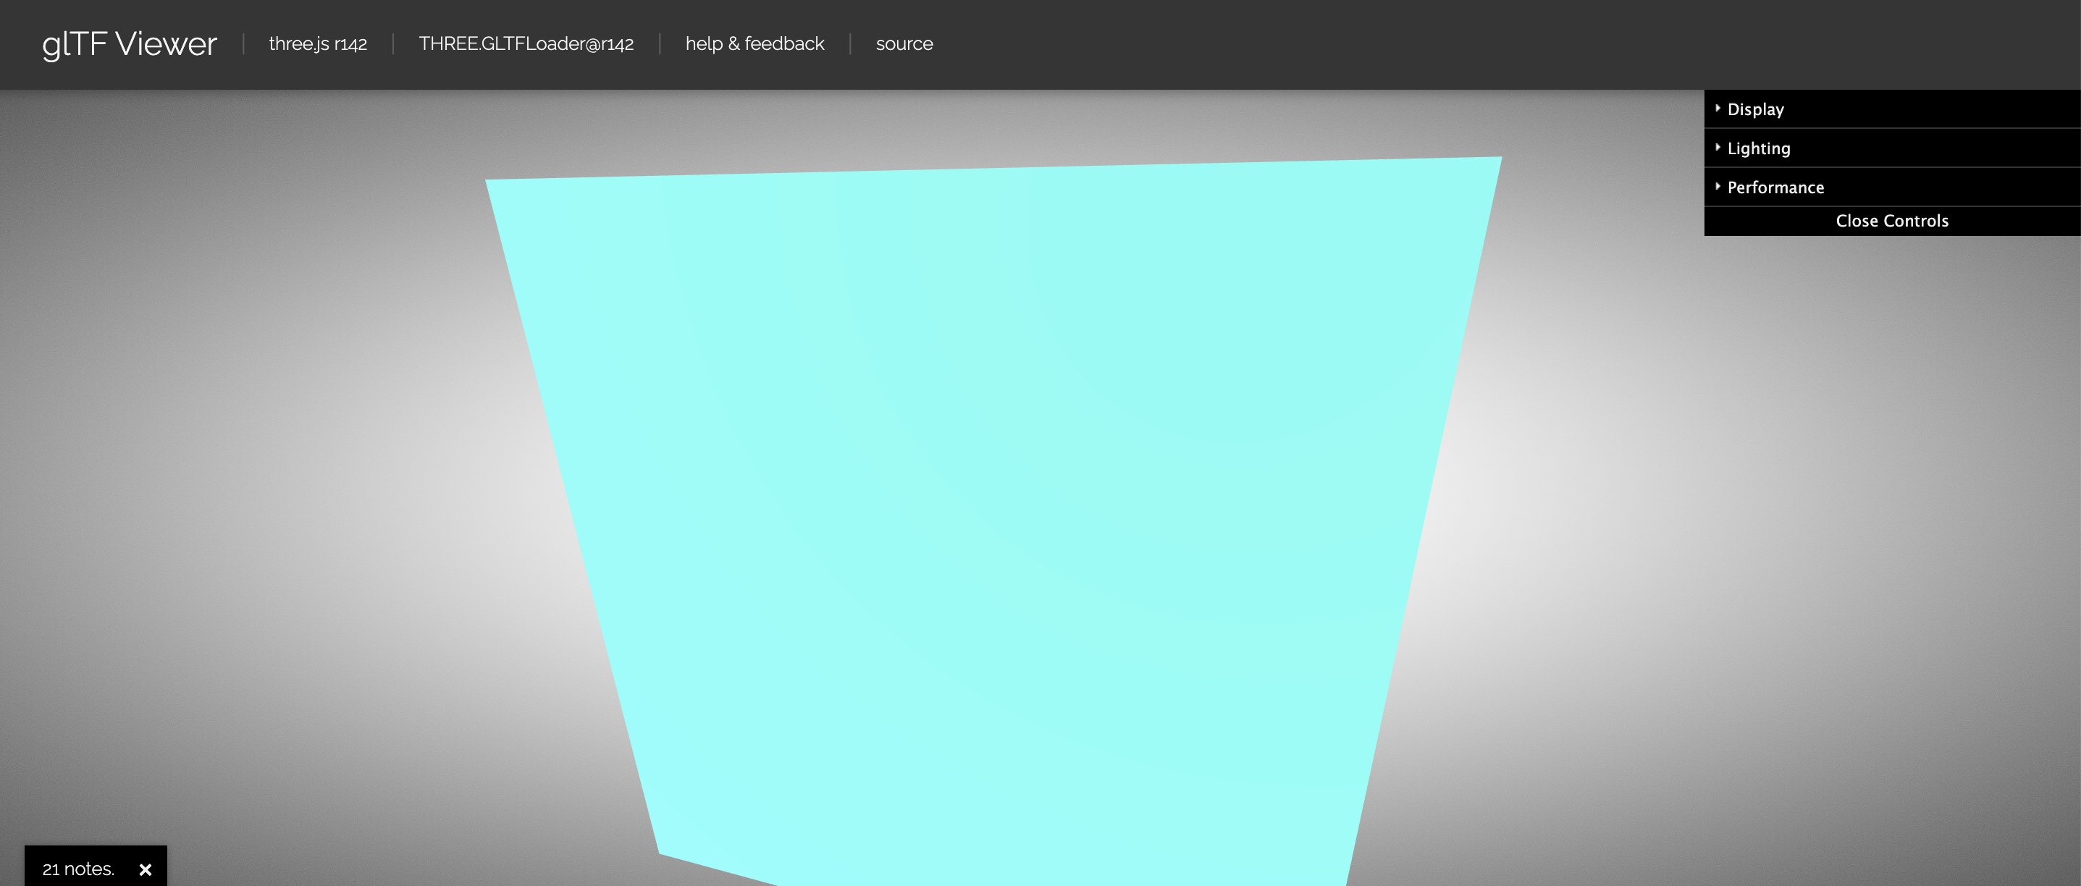Click the Performance disclosure arrow
This screenshot has height=886, width=2081.
[x=1718, y=186]
